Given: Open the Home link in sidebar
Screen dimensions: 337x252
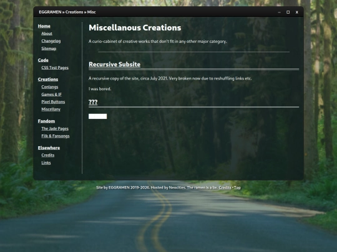Looking at the screenshot, I should point(44,26).
